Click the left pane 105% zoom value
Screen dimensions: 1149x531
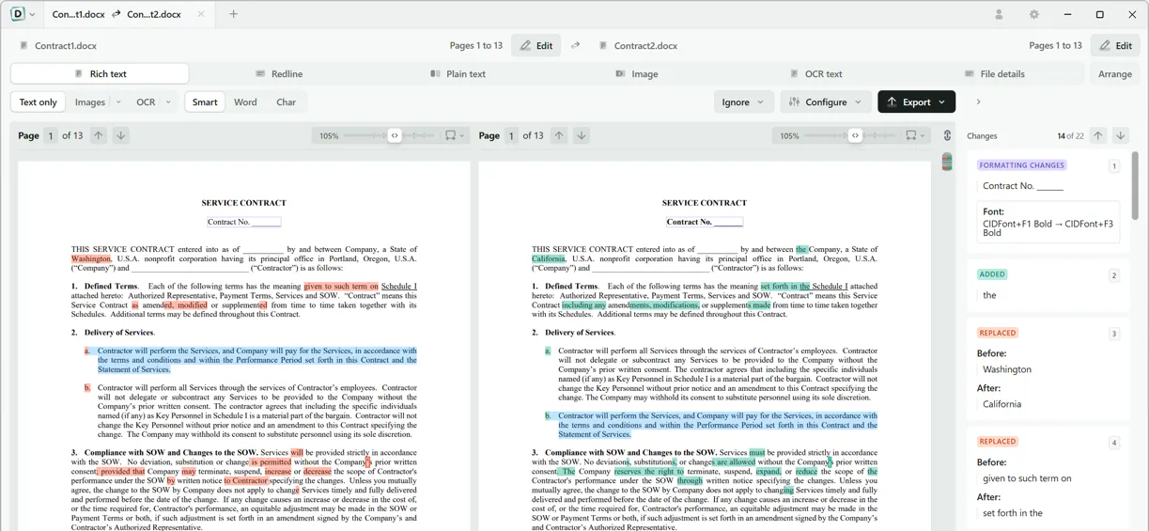329,135
